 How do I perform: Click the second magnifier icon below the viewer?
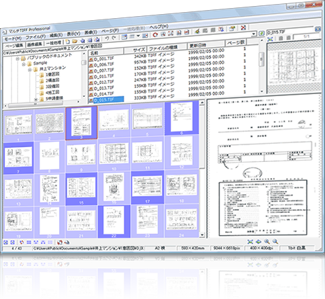pyautogui.click(x=275, y=241)
